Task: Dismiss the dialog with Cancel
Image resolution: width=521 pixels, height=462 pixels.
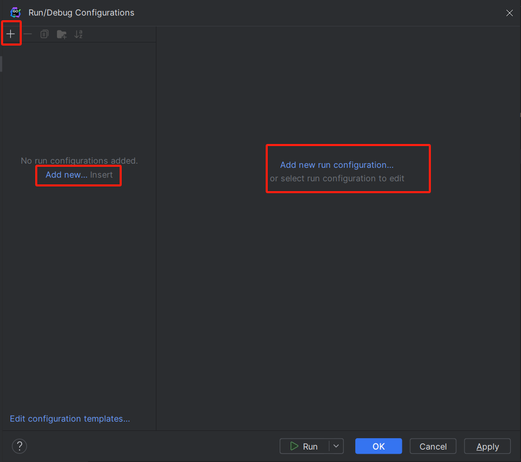Action: click(433, 446)
